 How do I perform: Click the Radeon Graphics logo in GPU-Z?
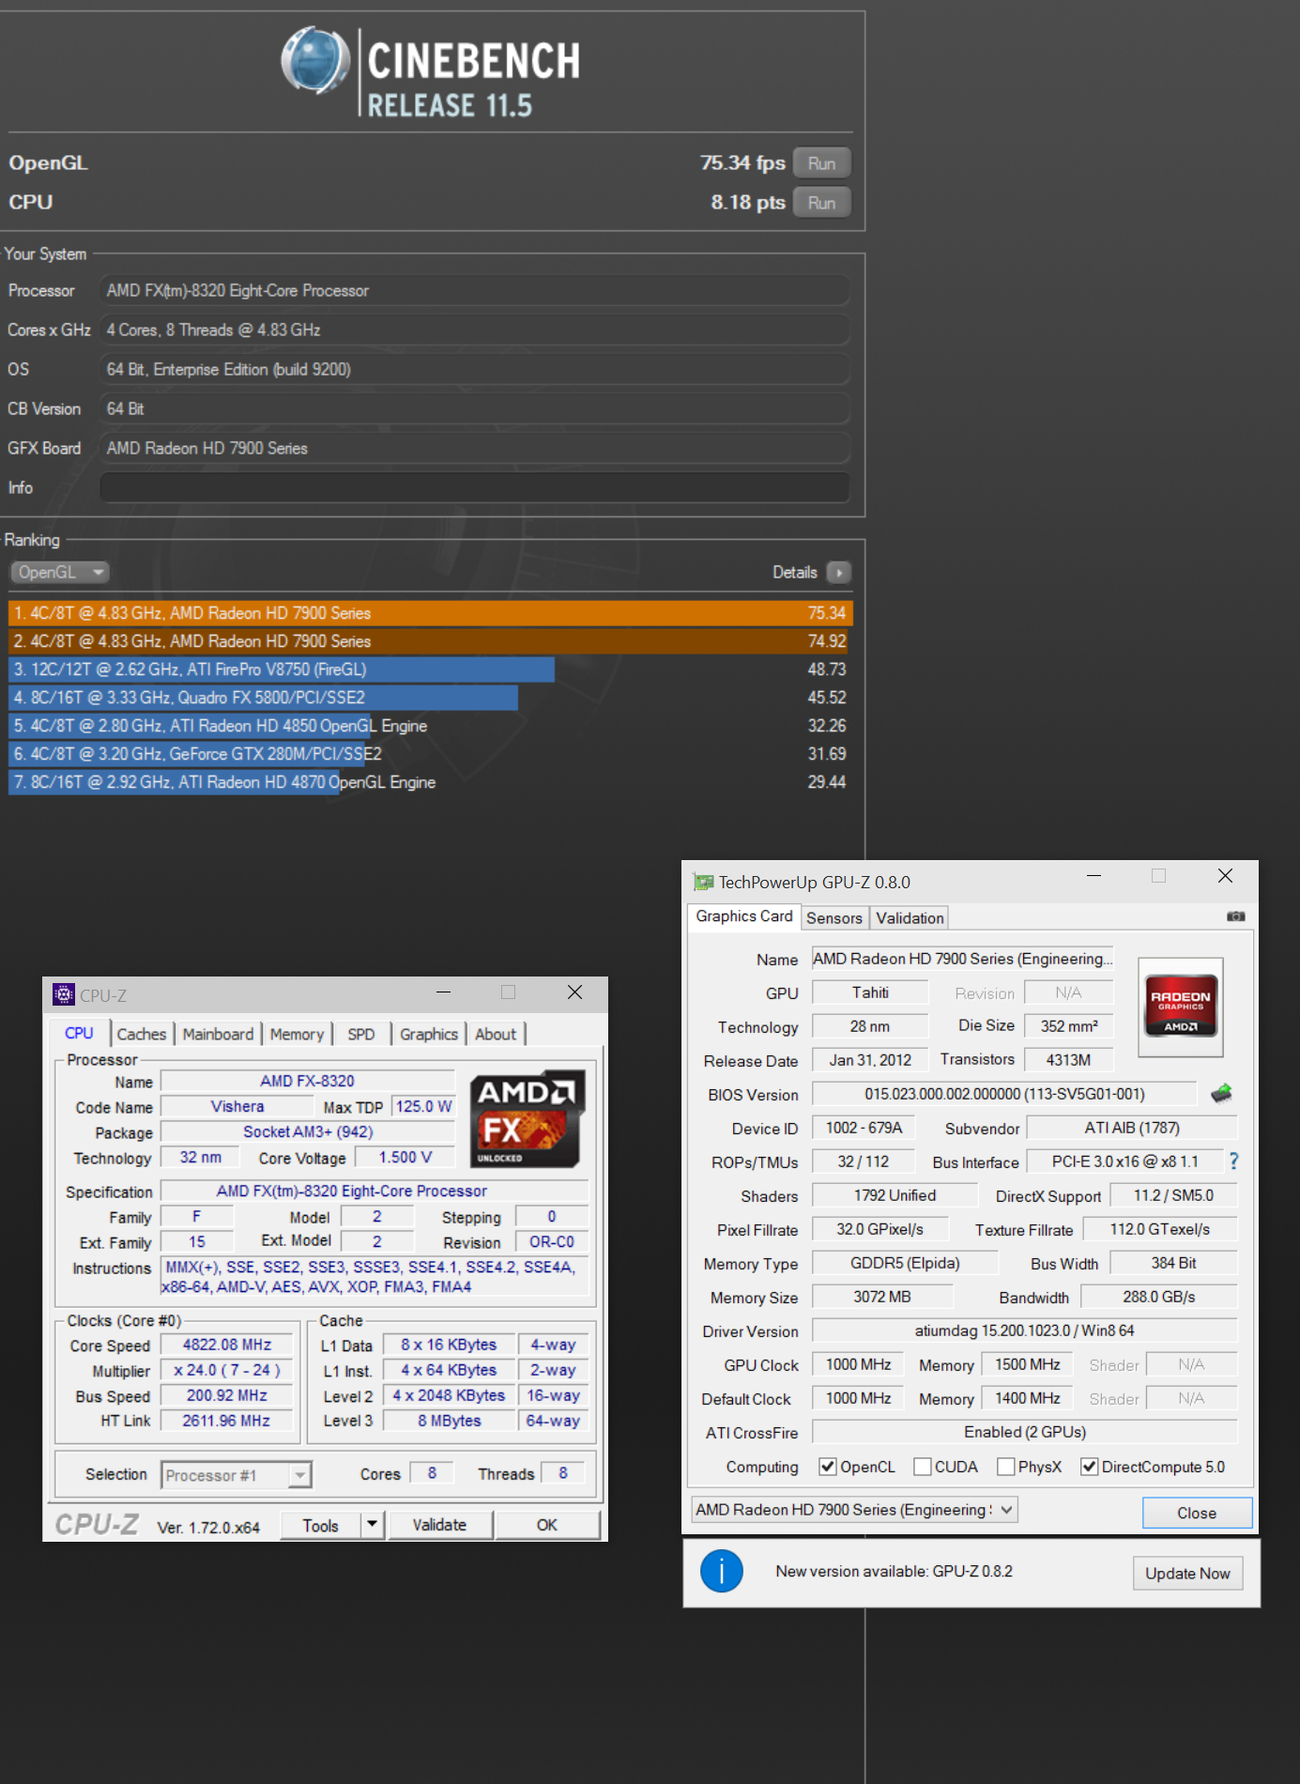(1181, 1008)
